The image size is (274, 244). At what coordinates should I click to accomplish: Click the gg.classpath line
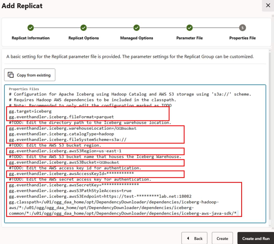[114, 202]
